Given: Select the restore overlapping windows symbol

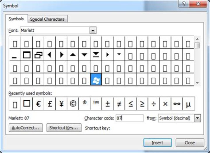Looking at the screenshot, I should [x=38, y=55].
